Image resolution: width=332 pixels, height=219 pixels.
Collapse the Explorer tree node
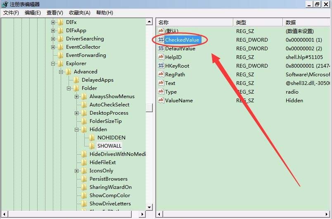pos(53,64)
